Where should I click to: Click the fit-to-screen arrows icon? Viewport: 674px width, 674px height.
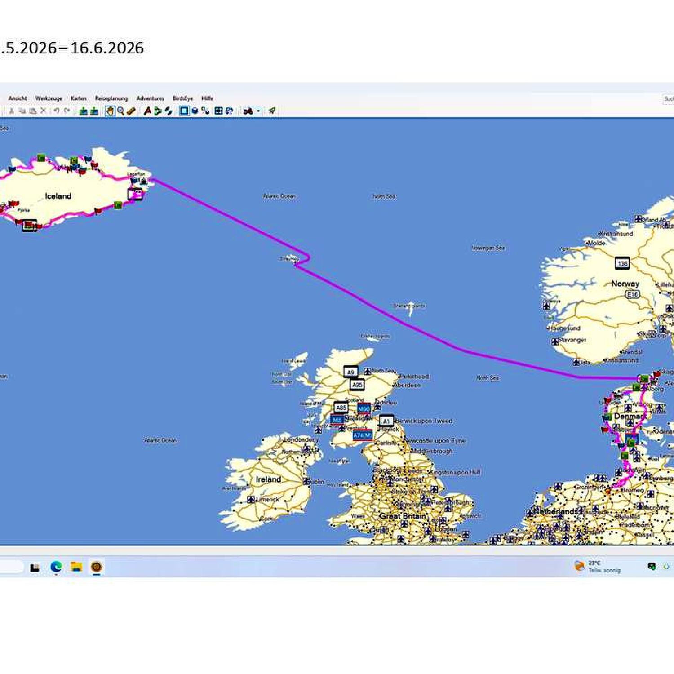click(x=219, y=111)
